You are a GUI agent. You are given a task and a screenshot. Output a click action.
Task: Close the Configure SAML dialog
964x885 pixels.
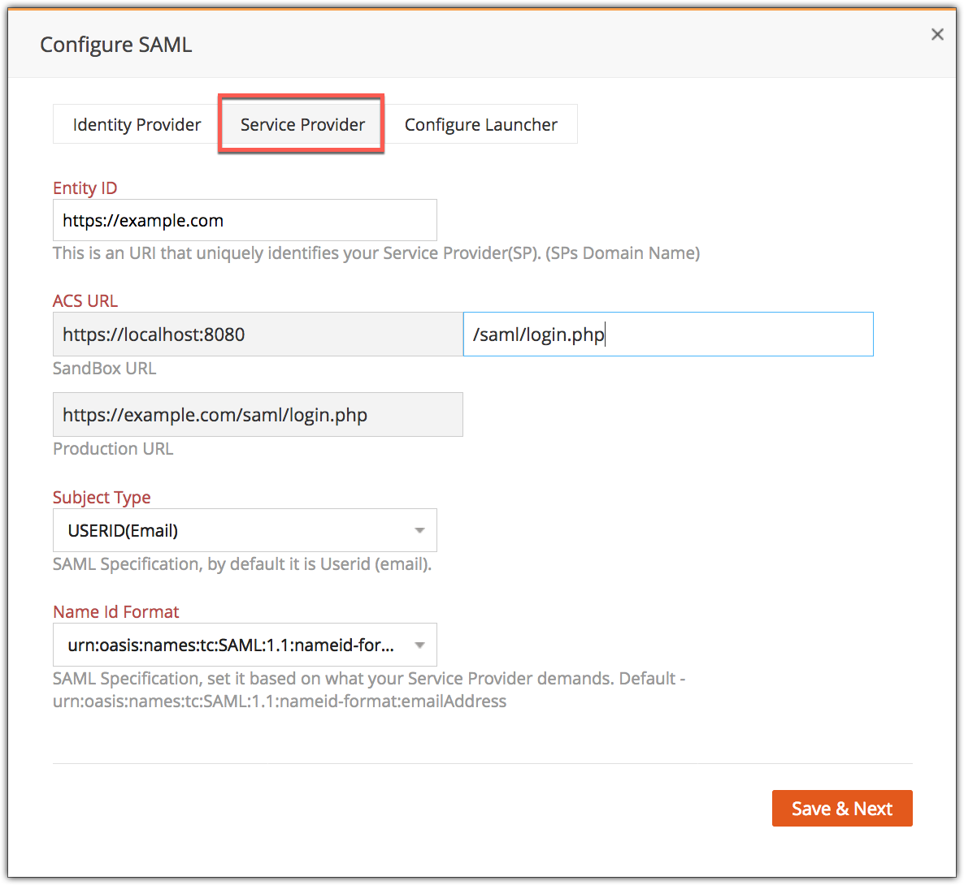click(x=937, y=34)
